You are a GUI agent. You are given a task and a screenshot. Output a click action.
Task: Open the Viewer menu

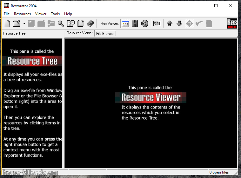[x=41, y=14]
